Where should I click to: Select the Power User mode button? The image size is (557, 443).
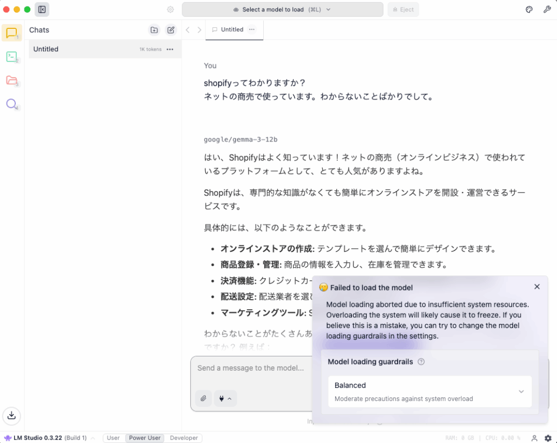(x=145, y=438)
